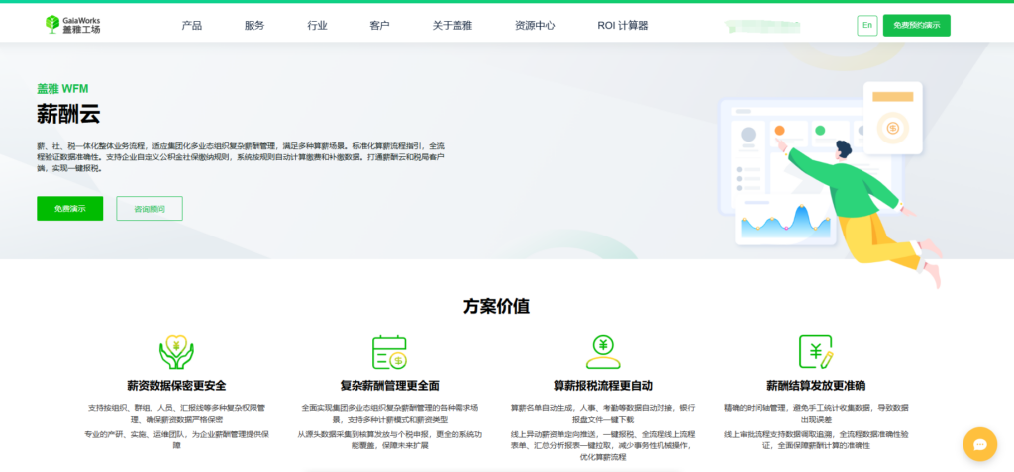This screenshot has width=1014, height=472.
Task: Open the 服务 menu
Action: tap(254, 25)
